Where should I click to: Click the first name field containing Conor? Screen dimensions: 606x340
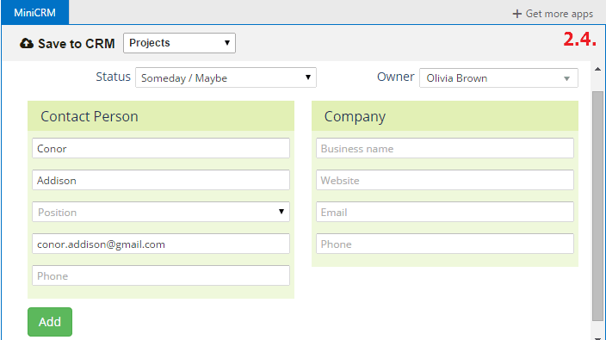tap(161, 148)
